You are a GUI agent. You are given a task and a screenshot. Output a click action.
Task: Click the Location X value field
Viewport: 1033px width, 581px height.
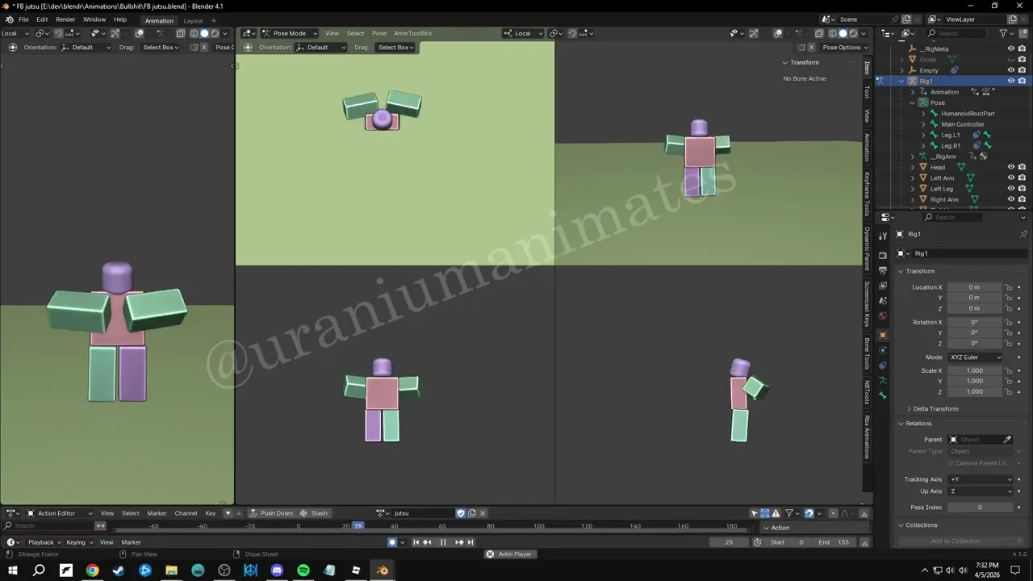click(x=975, y=287)
